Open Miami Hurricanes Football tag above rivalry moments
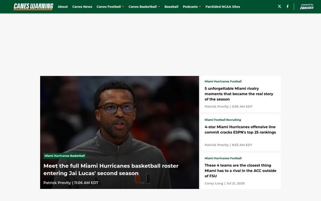This screenshot has height=201, width=321. click(x=223, y=81)
